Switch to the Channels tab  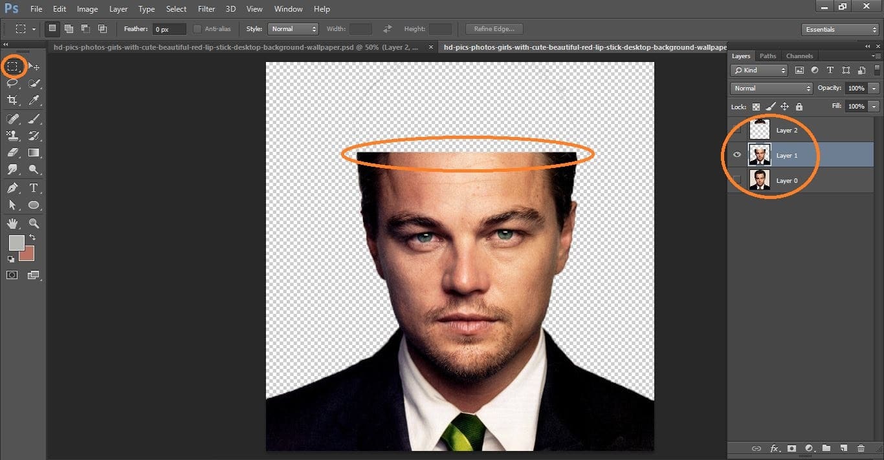(799, 56)
